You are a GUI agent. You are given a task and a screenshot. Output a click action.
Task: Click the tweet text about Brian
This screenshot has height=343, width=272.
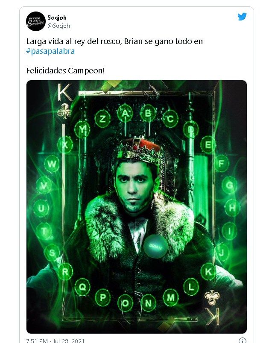pyautogui.click(x=114, y=41)
